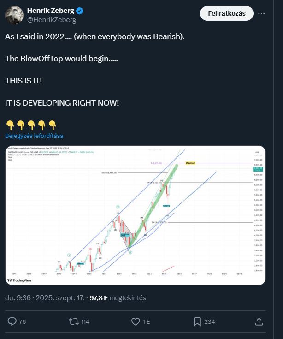283x339 pixels.
Task: Click the Feliratkozás subscribe button
Action: pyautogui.click(x=227, y=13)
